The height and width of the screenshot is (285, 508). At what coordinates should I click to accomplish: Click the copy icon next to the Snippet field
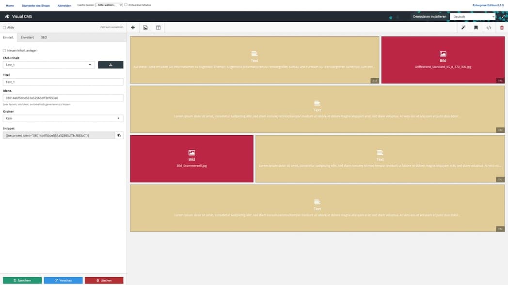coord(119,135)
